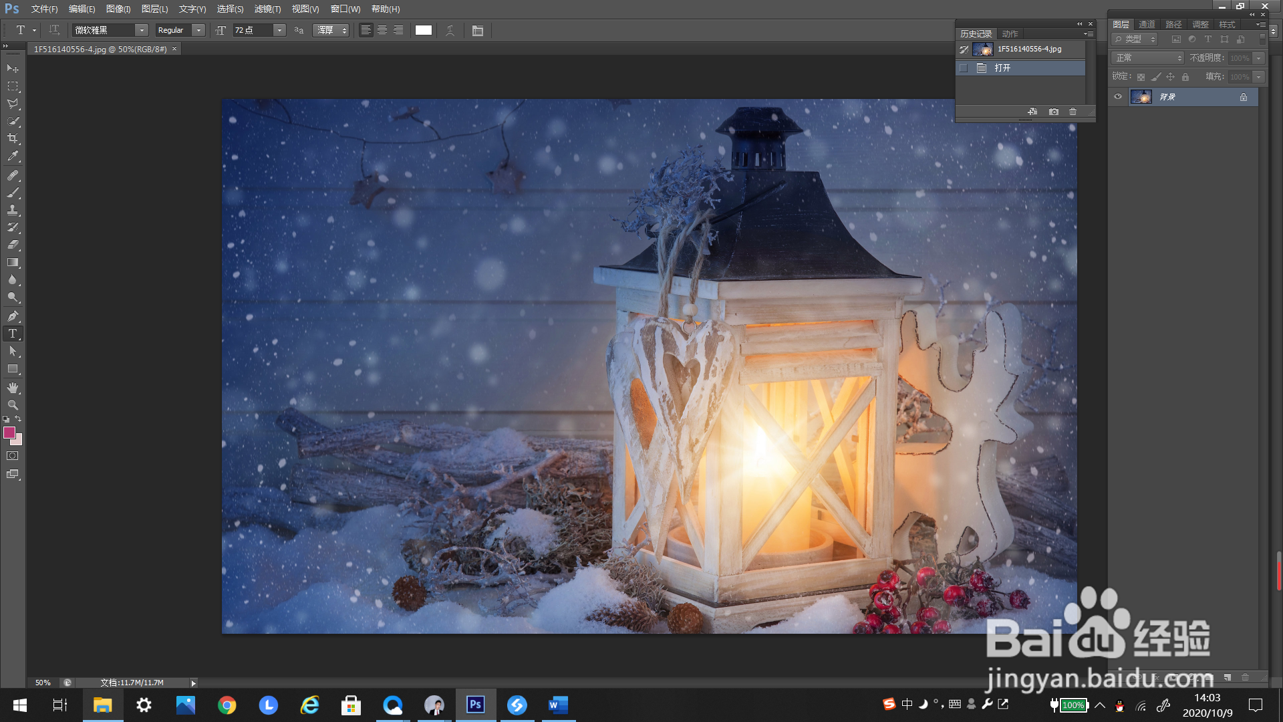Delete current state in History panel

pos(1073,112)
